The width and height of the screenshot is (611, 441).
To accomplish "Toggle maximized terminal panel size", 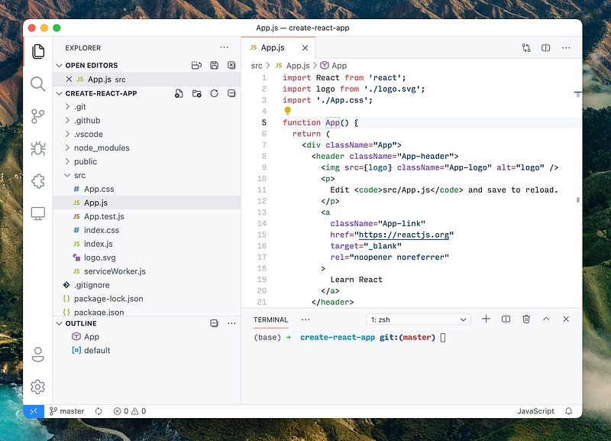I will pos(546,319).
